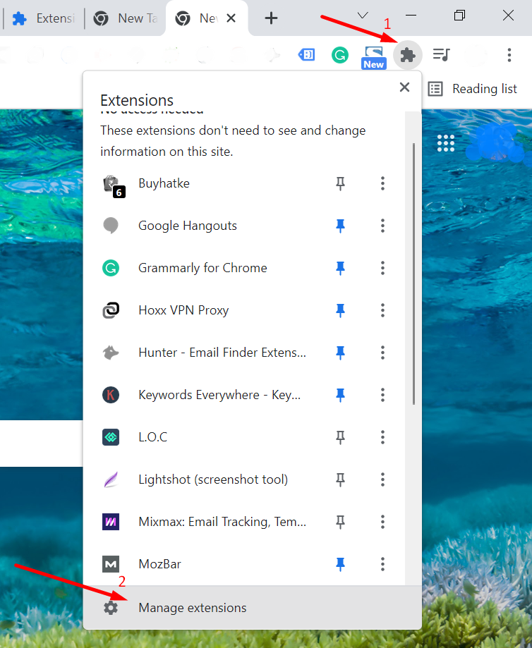The height and width of the screenshot is (648, 532).
Task: Click the Grammarly for Chrome list icon
Action: coord(111,268)
